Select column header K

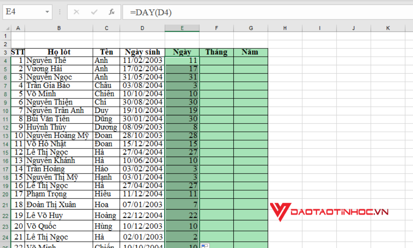click(x=388, y=28)
